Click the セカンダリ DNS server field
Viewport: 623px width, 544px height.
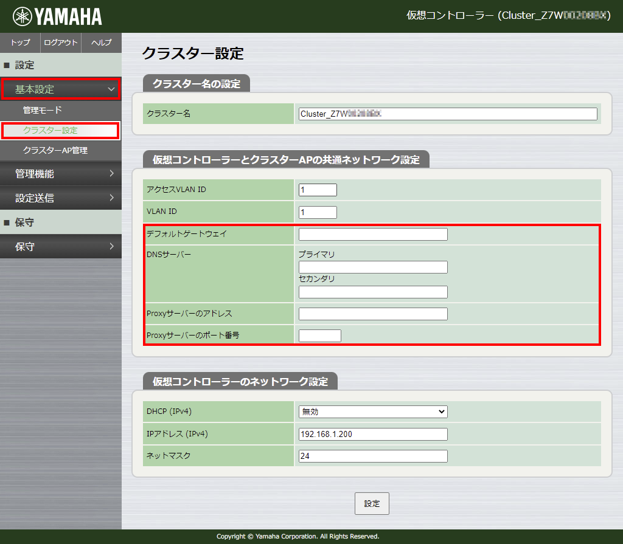tap(373, 292)
